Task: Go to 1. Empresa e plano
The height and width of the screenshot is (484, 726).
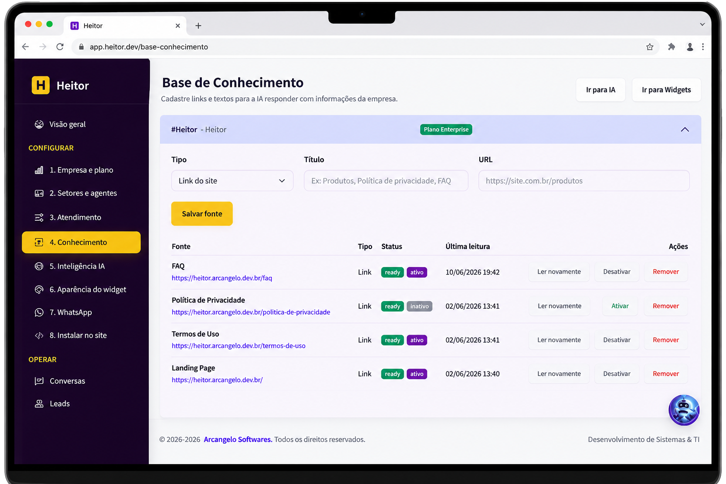Action: (x=81, y=170)
